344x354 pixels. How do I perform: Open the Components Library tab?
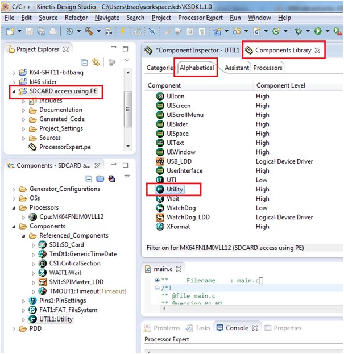283,50
